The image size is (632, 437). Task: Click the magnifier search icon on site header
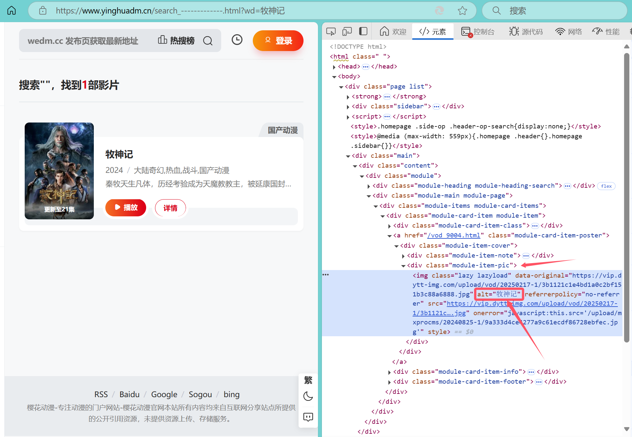208,41
